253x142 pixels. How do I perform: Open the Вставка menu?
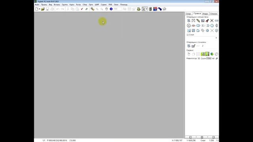point(57,5)
